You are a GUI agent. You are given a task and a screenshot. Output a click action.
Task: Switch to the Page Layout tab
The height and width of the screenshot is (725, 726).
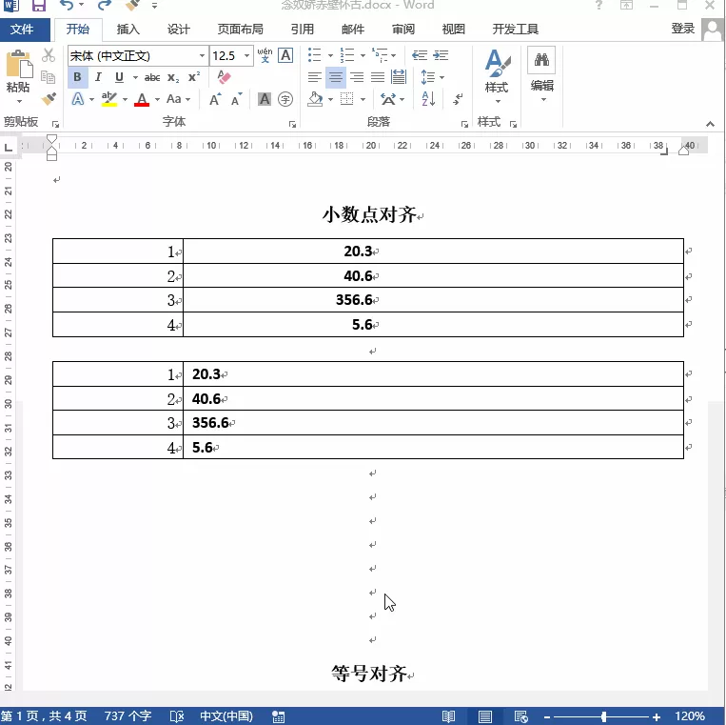pyautogui.click(x=241, y=30)
